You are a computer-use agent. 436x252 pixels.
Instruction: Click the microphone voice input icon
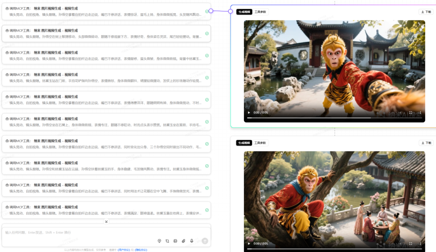(192, 241)
